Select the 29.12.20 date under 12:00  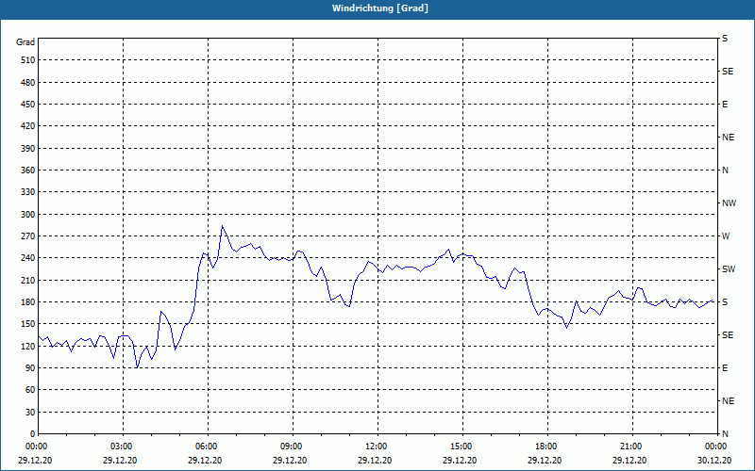[374, 460]
